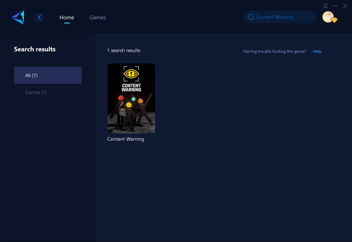Switch to the Games tab
This screenshot has width=352, height=242.
98,18
